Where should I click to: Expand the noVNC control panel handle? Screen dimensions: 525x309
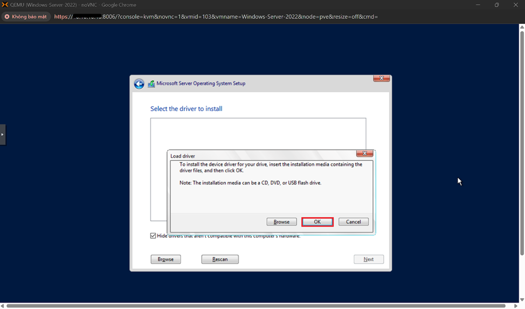(2, 134)
